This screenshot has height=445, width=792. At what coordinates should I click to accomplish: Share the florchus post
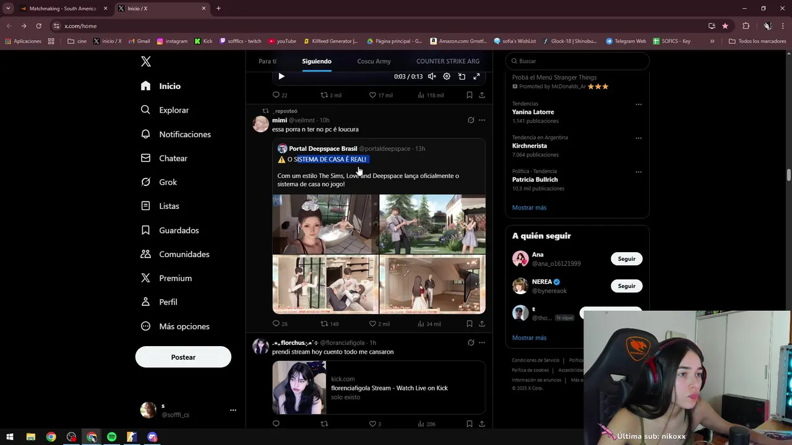tap(482, 424)
